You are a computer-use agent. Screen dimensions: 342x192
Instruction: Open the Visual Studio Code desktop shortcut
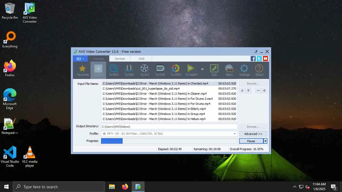[x=10, y=157]
